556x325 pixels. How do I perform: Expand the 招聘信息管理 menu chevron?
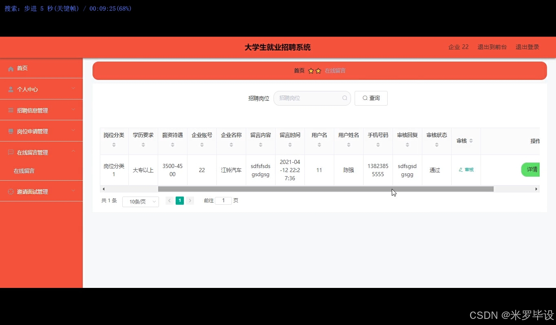point(73,109)
